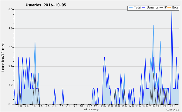The height and width of the screenshot is (112, 182).
Task: Select the 'Total' legend label
Action: coord(137,7)
